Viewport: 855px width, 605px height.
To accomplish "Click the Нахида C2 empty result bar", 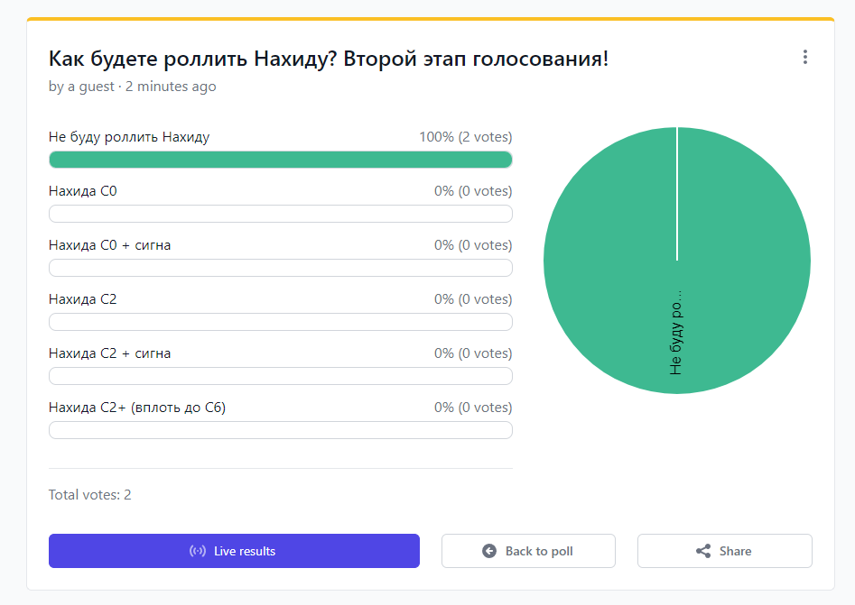I will pos(280,322).
